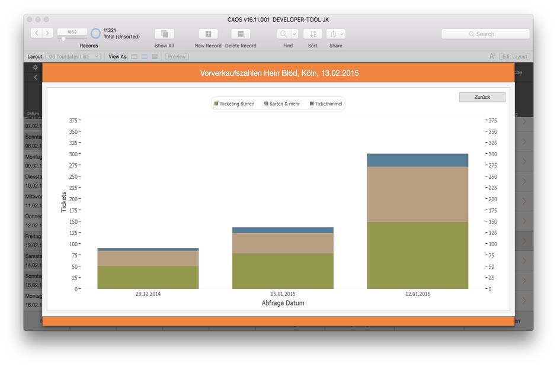Select the Freitag 13.02 row
Viewport: 557px width, 367px height.
tap(33, 241)
